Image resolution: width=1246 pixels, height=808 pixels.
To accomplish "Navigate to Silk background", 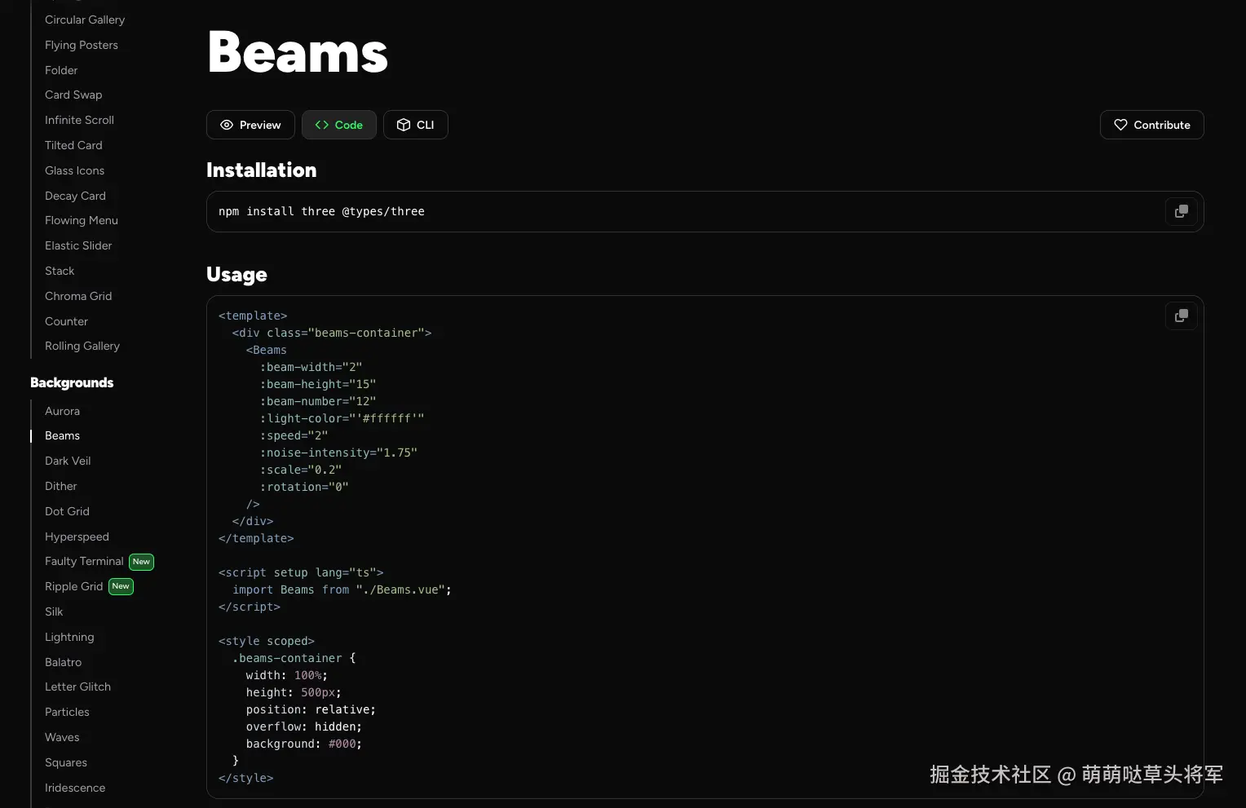I will [54, 612].
